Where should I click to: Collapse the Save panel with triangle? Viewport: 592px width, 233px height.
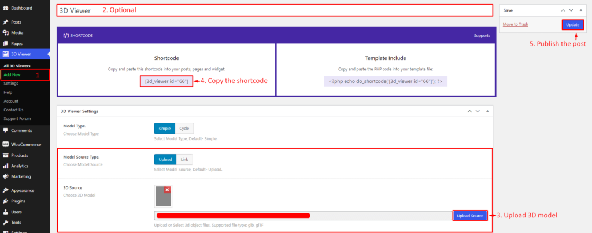(580, 10)
